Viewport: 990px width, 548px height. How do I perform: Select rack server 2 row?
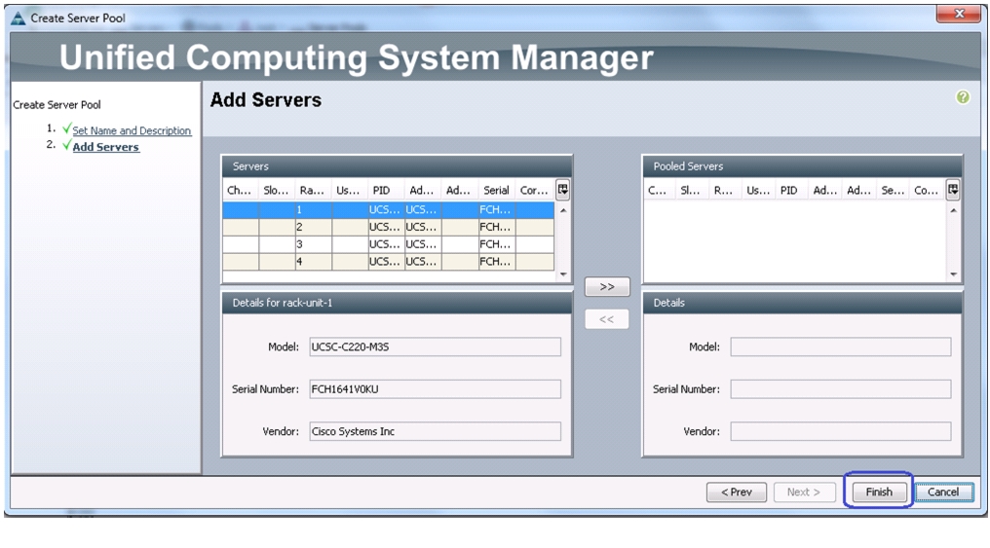(x=388, y=227)
